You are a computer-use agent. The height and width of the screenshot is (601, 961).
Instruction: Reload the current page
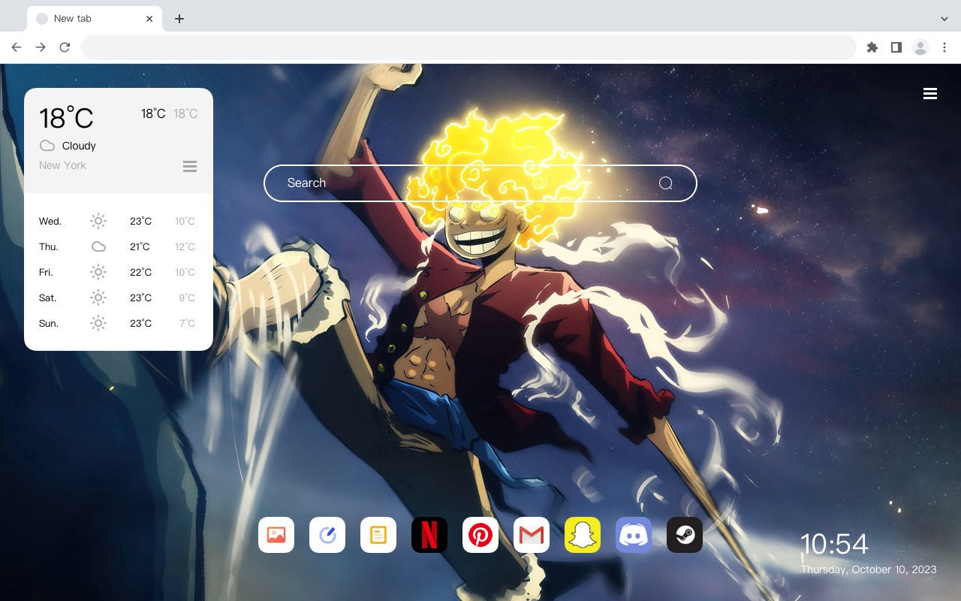[x=65, y=47]
